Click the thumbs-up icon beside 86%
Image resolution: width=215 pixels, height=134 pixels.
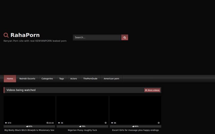[x=133, y=126]
